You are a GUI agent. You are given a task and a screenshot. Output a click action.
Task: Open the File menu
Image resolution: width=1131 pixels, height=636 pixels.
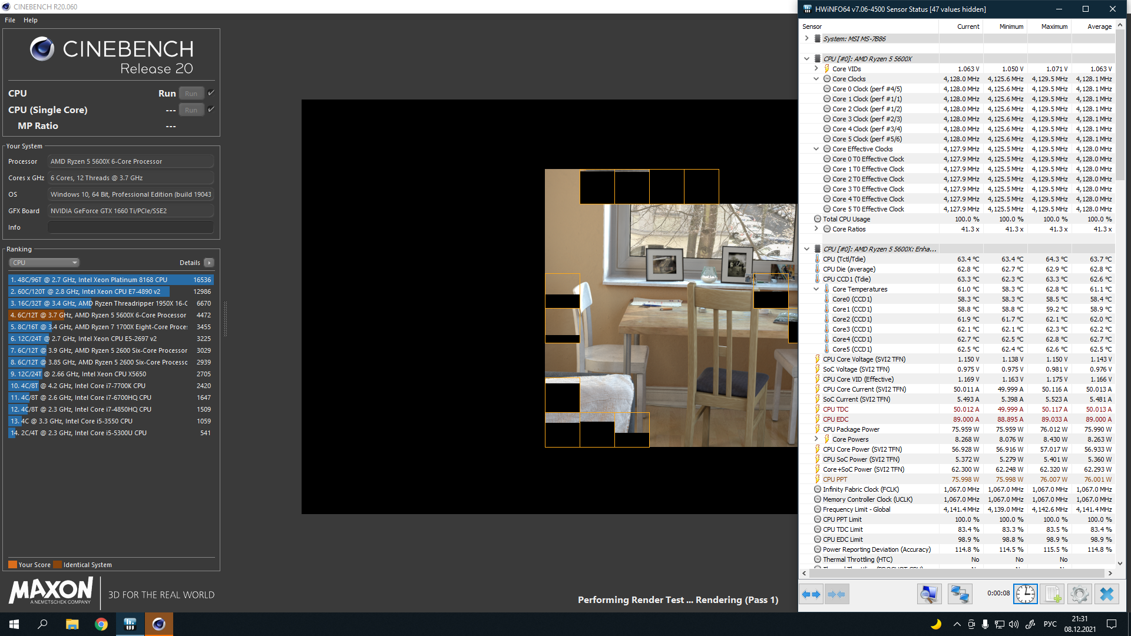(x=10, y=20)
